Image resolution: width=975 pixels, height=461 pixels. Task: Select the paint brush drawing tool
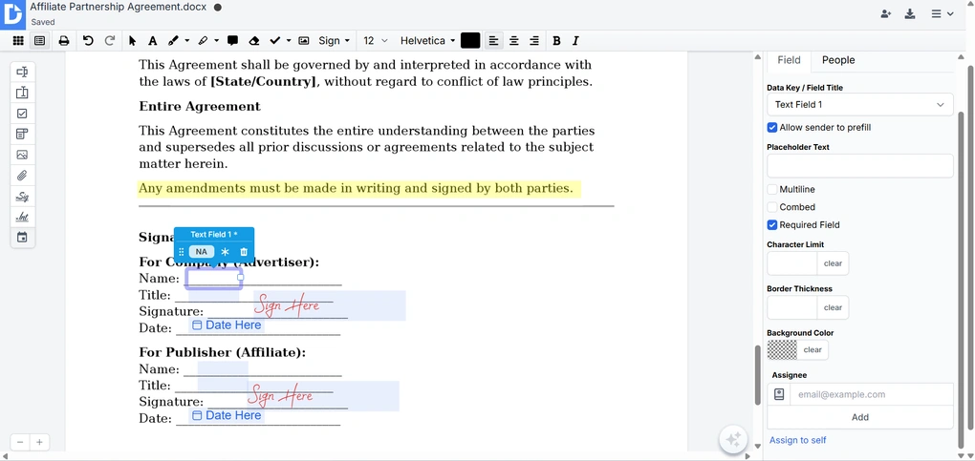coord(173,40)
